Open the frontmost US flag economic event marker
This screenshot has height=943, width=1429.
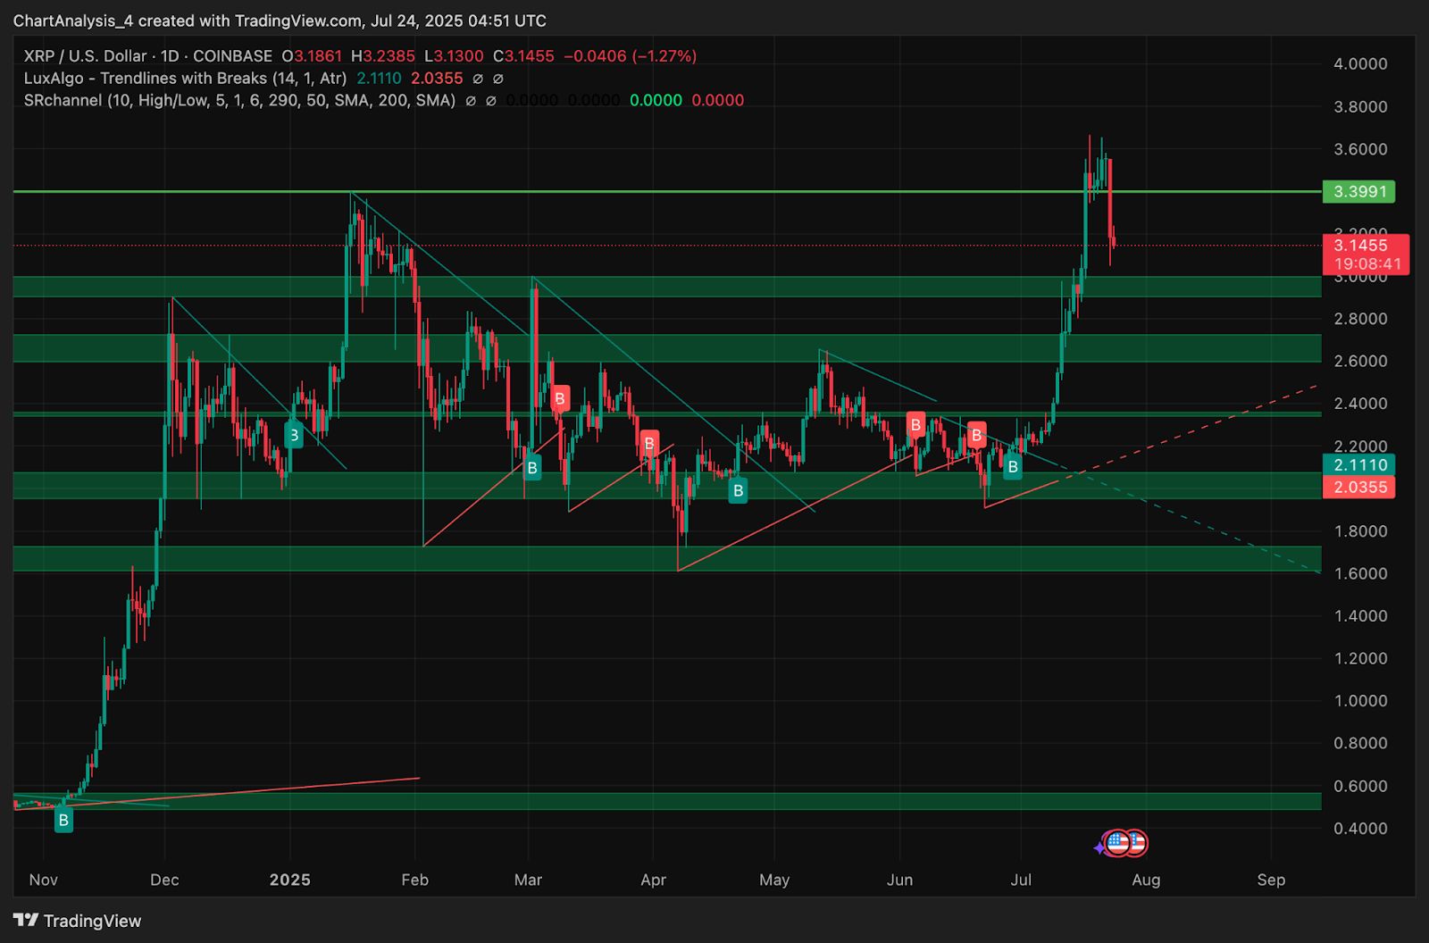1118,842
